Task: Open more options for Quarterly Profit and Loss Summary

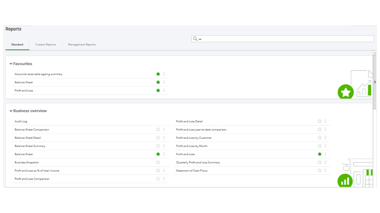Action: click(326, 162)
